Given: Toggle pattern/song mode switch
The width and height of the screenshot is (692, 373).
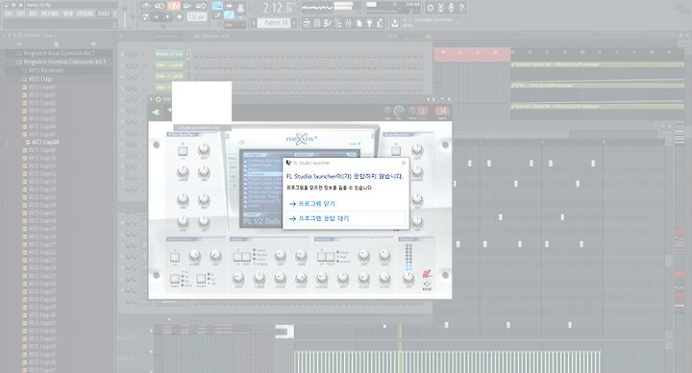Looking at the screenshot, I should pos(145,16).
